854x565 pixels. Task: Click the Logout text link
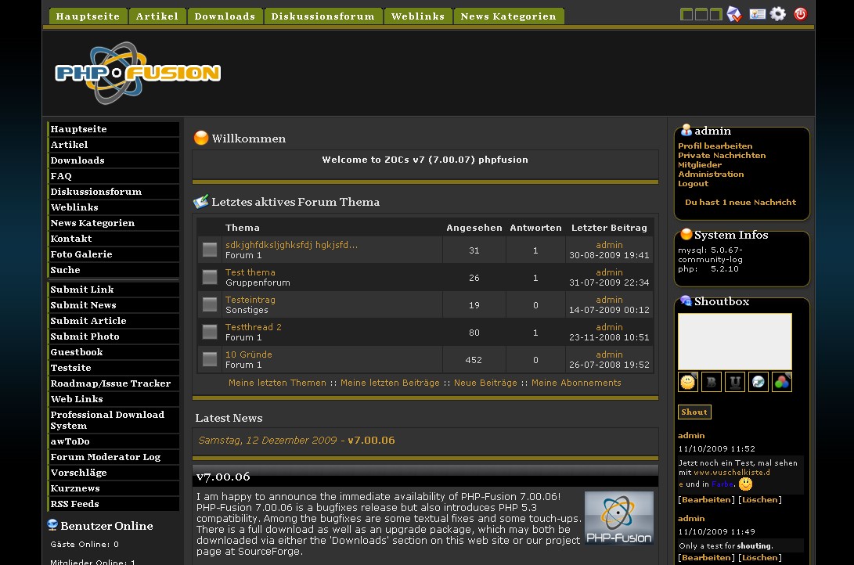pos(694,183)
